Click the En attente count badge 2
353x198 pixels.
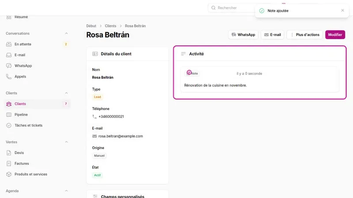tap(66, 44)
